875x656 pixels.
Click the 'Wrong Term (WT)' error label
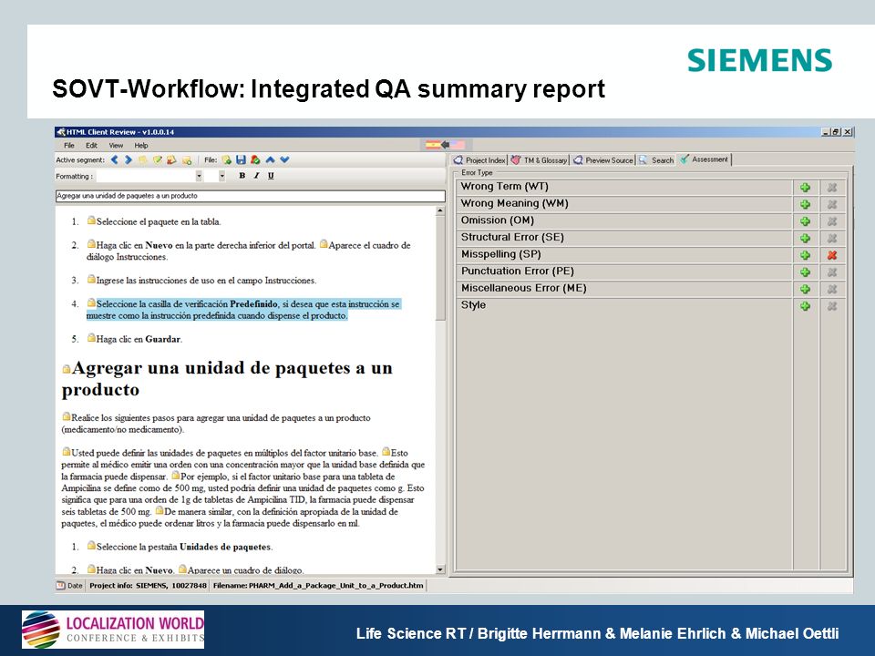tap(504, 186)
